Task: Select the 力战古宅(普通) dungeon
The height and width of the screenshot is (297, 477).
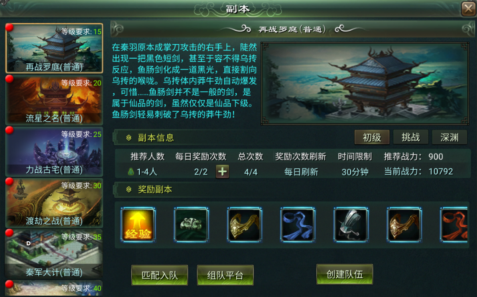Action: coord(54,151)
